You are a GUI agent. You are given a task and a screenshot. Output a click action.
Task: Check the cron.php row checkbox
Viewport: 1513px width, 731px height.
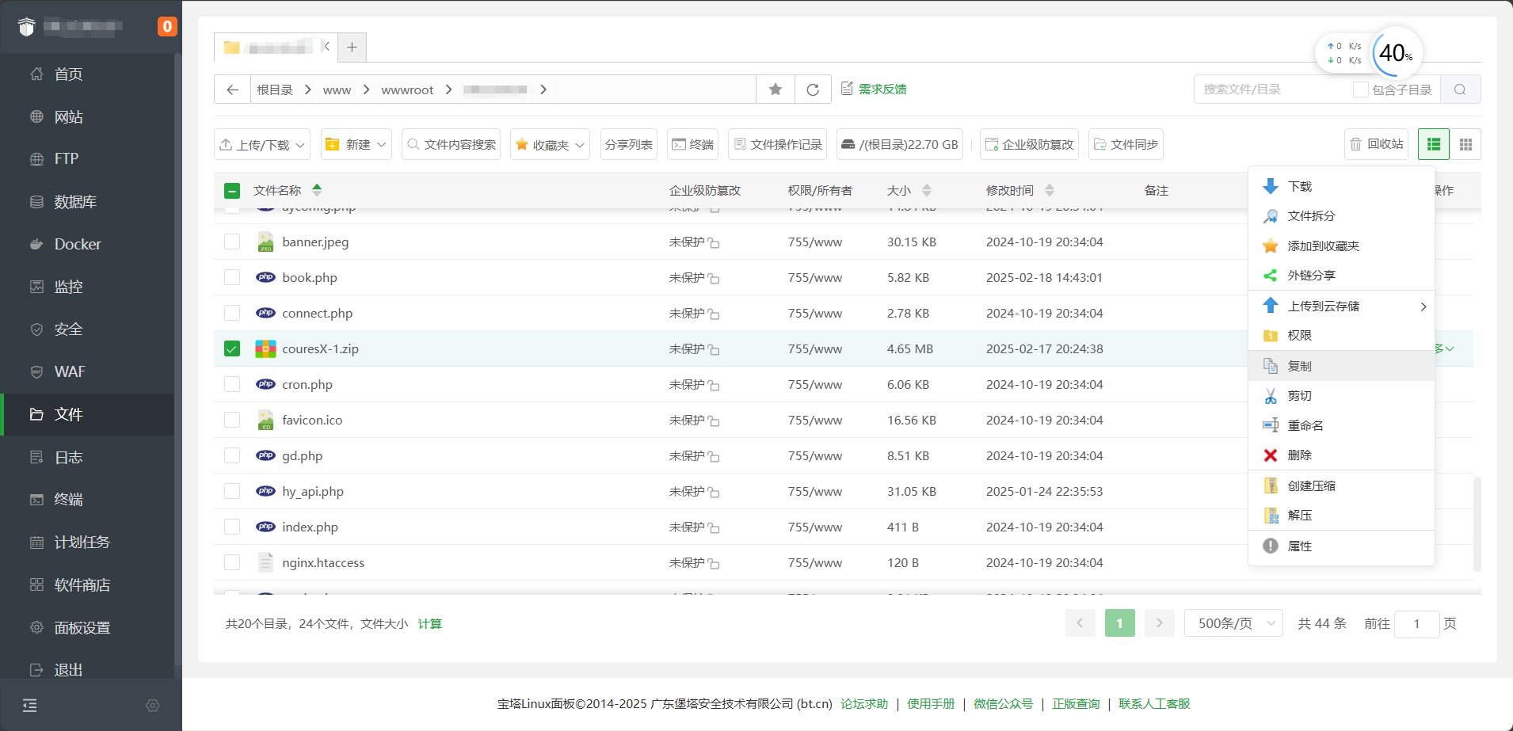(232, 384)
